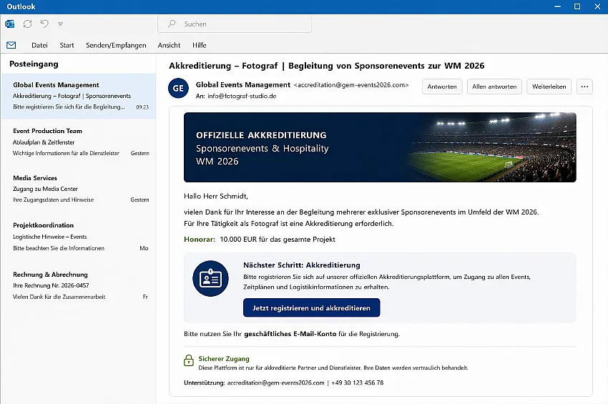The width and height of the screenshot is (608, 404).
Task: Click the Sicherer Zugang heading
Action: click(224, 359)
